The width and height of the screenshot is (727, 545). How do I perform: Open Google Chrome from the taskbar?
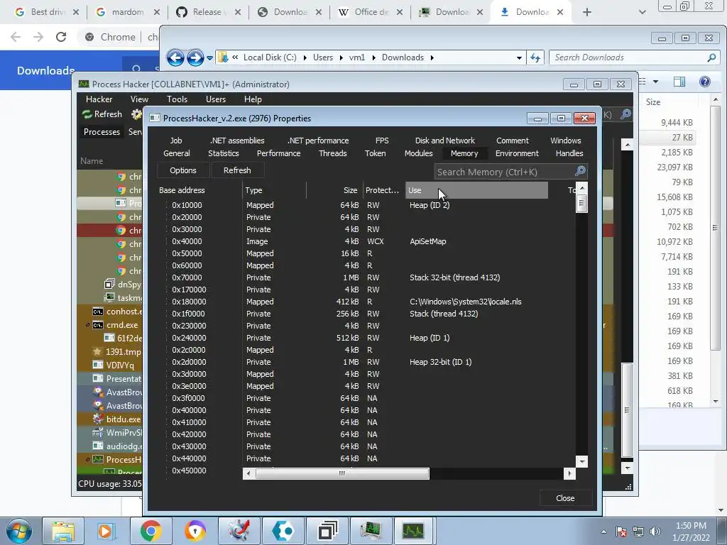point(151,531)
